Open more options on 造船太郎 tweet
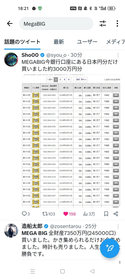Viewport: 125px width, 279px height. 118,226
